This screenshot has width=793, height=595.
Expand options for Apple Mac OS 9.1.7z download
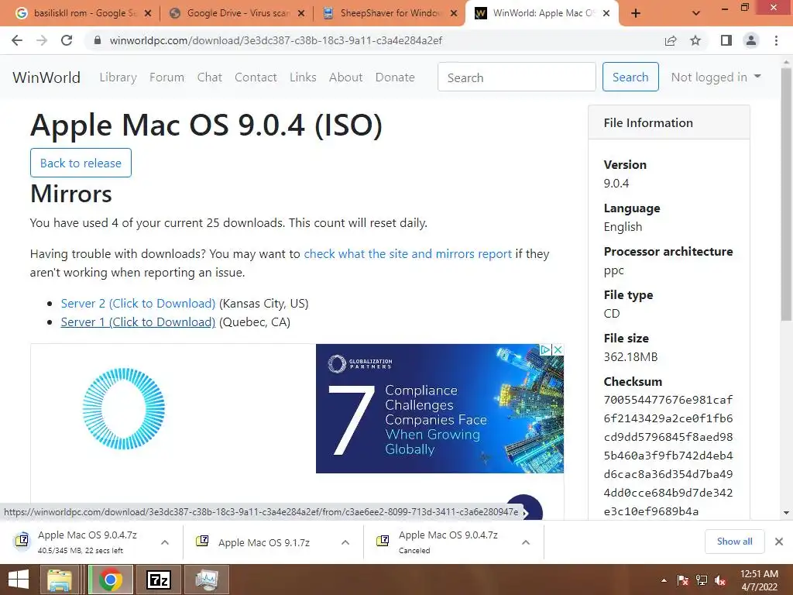(x=345, y=542)
